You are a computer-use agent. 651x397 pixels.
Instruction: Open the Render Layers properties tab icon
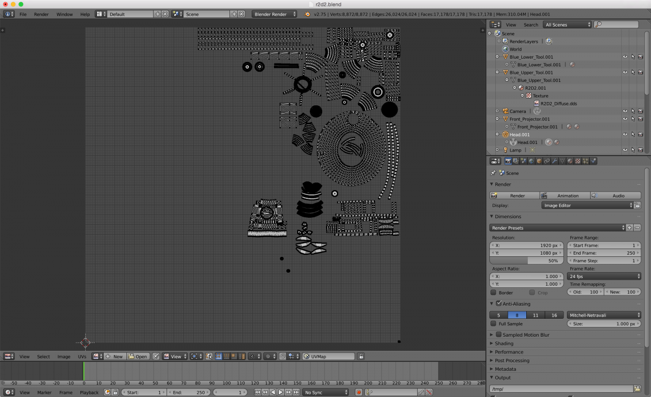pyautogui.click(x=516, y=161)
